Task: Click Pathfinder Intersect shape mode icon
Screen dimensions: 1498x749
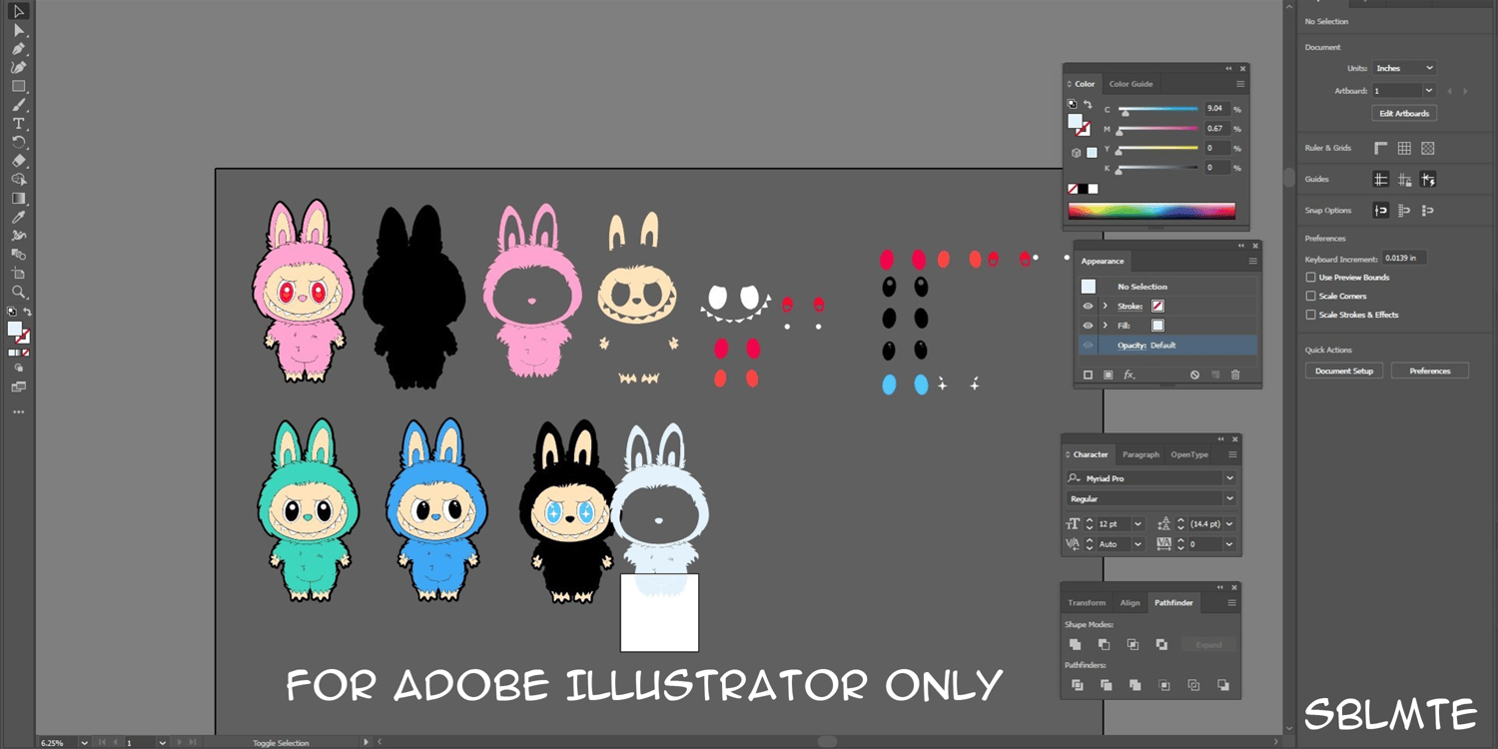Action: tap(1133, 645)
